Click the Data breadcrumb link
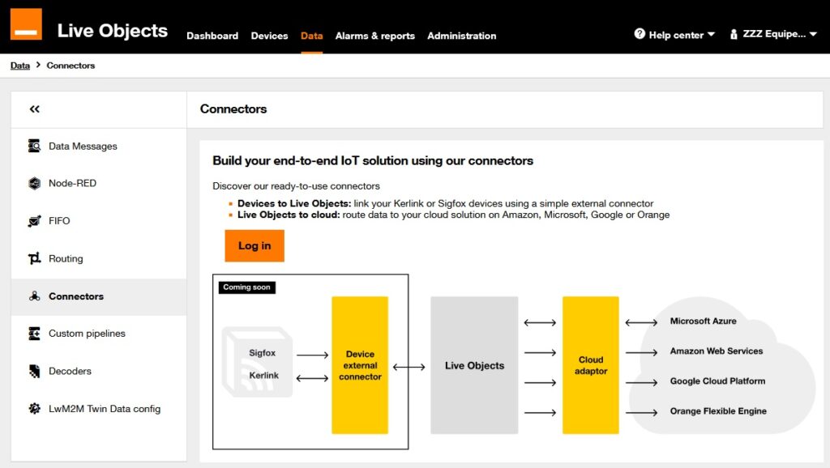This screenshot has width=830, height=468. click(20, 66)
